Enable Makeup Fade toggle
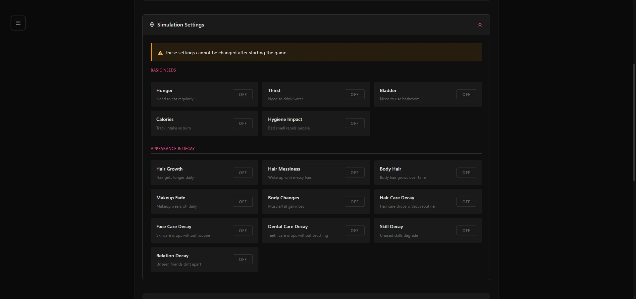 (x=242, y=202)
